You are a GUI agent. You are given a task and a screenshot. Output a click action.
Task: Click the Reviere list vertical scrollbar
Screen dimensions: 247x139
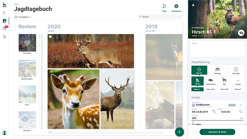40,82
